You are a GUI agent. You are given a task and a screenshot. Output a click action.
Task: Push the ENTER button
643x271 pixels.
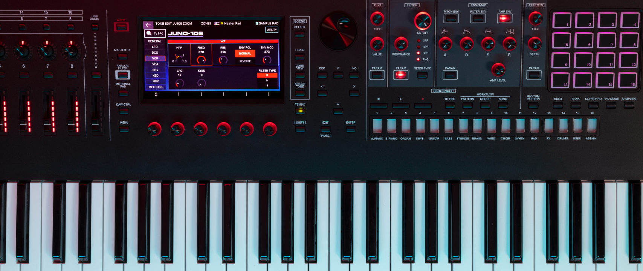pos(351,129)
